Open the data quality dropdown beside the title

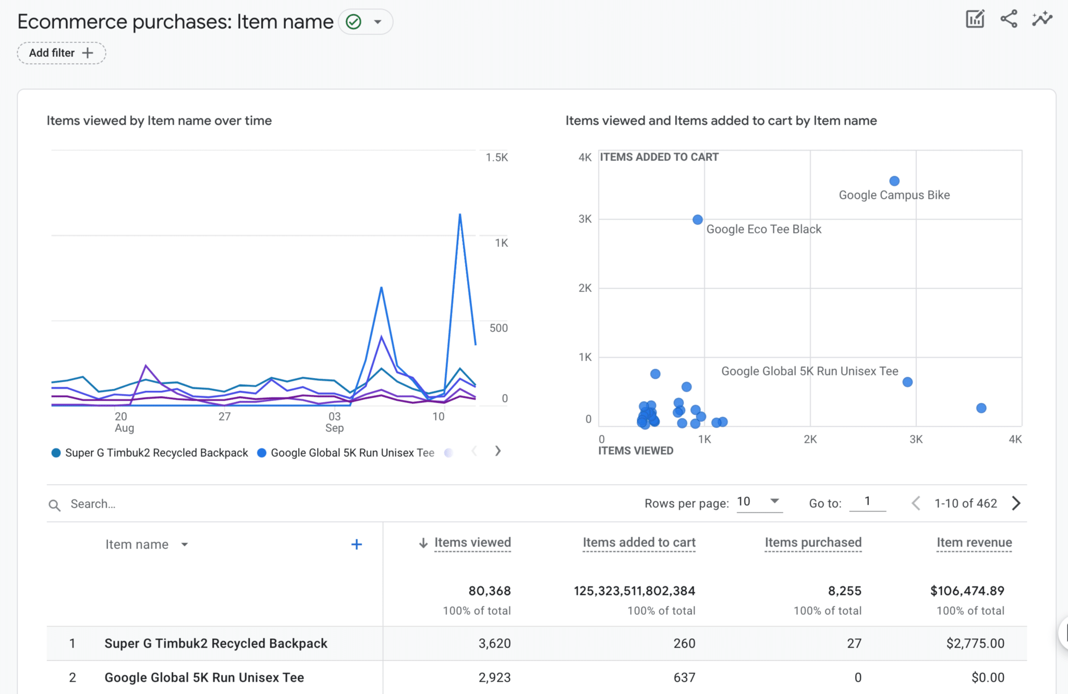378,21
